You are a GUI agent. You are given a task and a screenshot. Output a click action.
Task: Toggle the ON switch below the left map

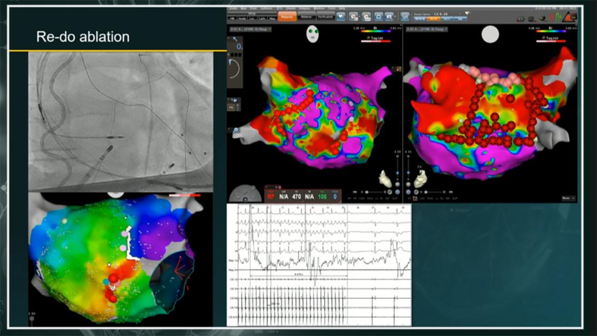[x=355, y=192]
